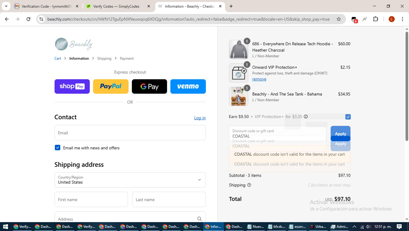This screenshot has width=409, height=231.
Task: Bookmark this page with the star icon
Action: pyautogui.click(x=339, y=19)
